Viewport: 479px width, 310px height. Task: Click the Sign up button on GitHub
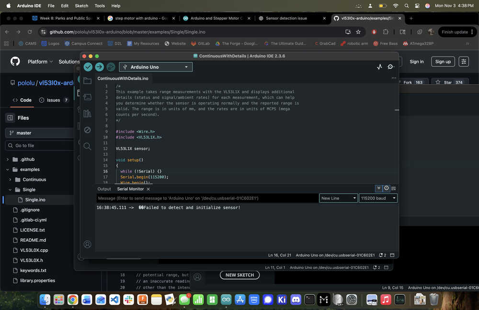click(x=443, y=62)
